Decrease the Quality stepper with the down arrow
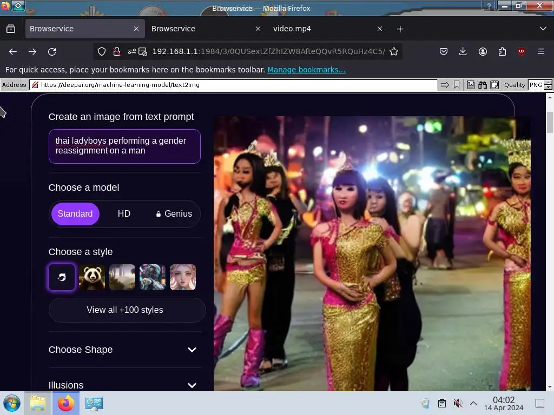This screenshot has height=415, width=554. pos(549,87)
